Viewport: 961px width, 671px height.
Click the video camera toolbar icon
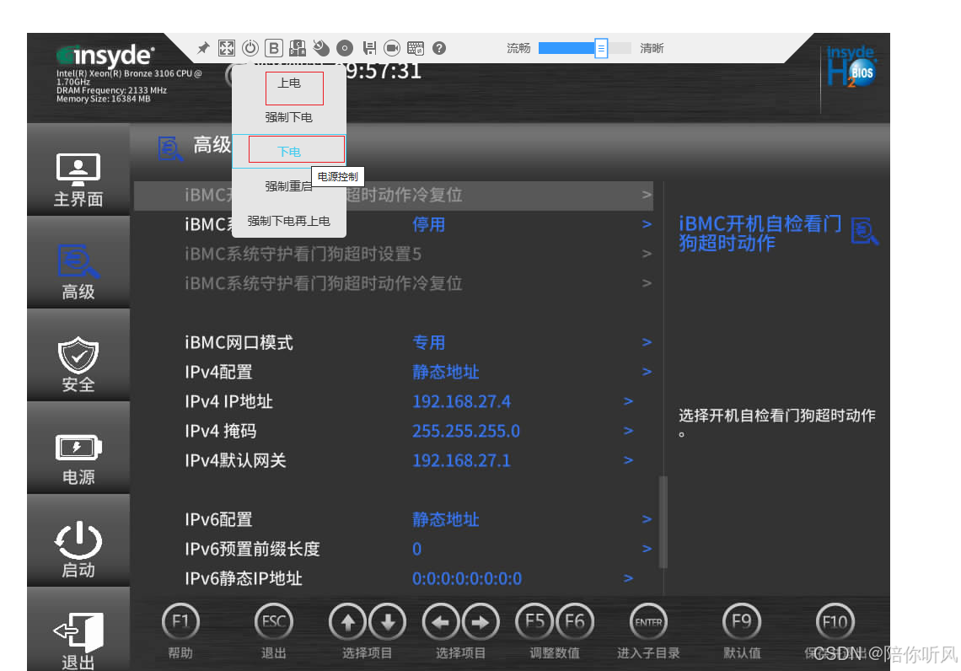click(x=392, y=48)
